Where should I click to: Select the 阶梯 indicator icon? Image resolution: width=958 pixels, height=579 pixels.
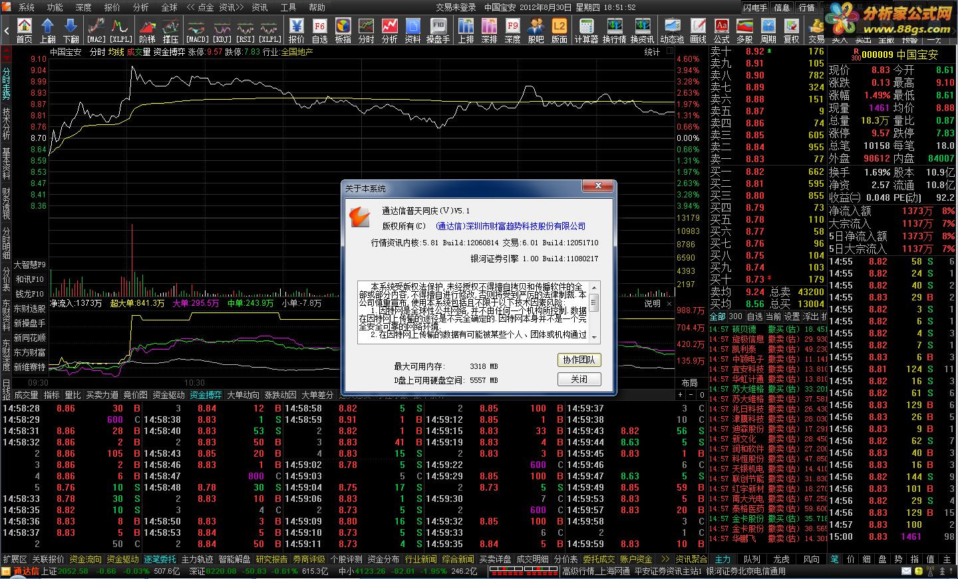[147, 31]
